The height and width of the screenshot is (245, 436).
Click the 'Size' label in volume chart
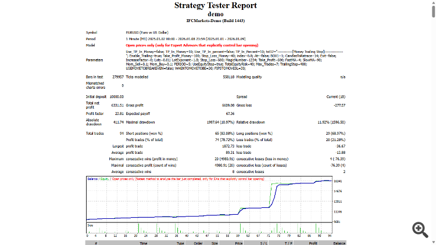pyautogui.click(x=90, y=225)
